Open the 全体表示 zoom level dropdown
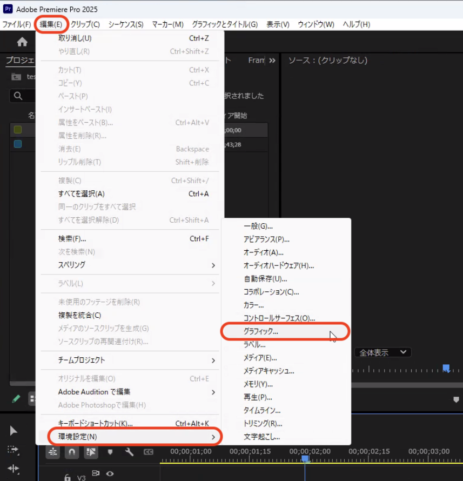This screenshot has width=463, height=481. [x=383, y=352]
